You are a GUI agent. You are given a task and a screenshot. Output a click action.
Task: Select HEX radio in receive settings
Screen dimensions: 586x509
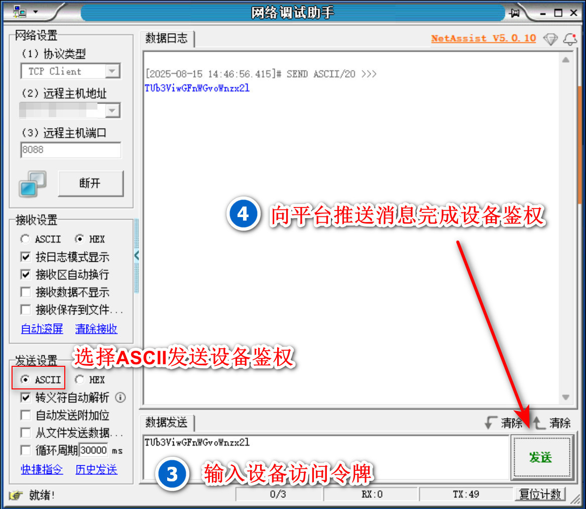[79, 239]
